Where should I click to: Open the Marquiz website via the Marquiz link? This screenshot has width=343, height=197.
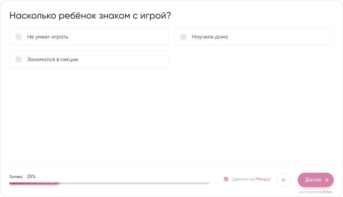[x=262, y=179]
